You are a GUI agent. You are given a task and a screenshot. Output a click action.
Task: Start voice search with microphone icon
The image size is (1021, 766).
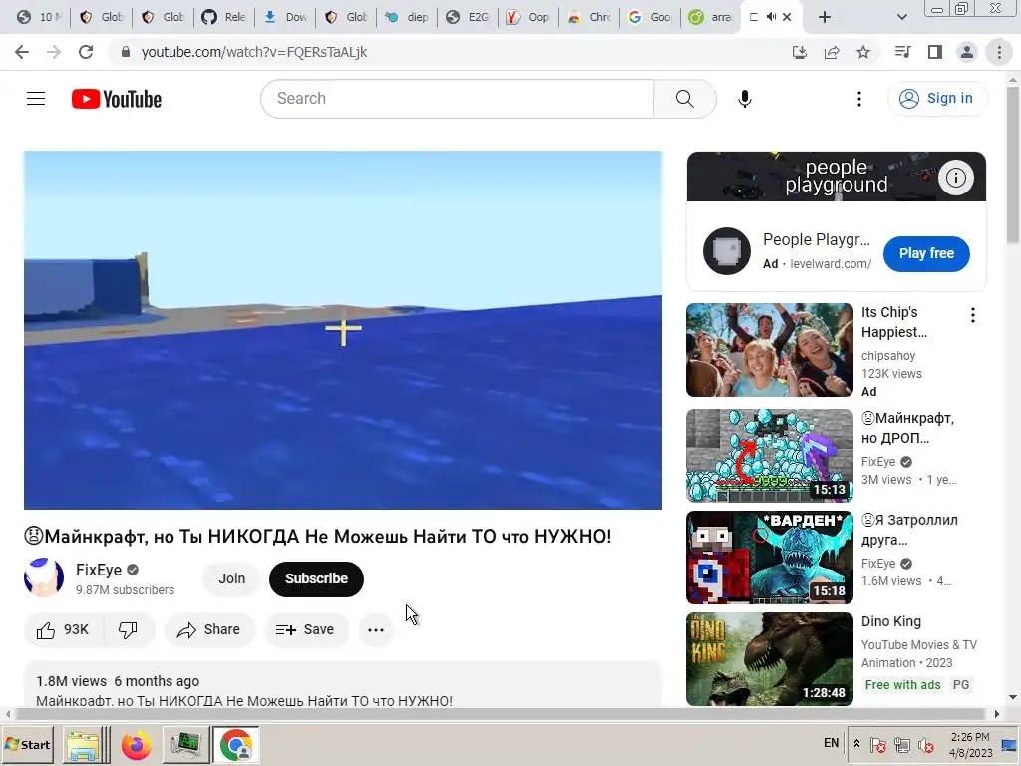pos(744,99)
